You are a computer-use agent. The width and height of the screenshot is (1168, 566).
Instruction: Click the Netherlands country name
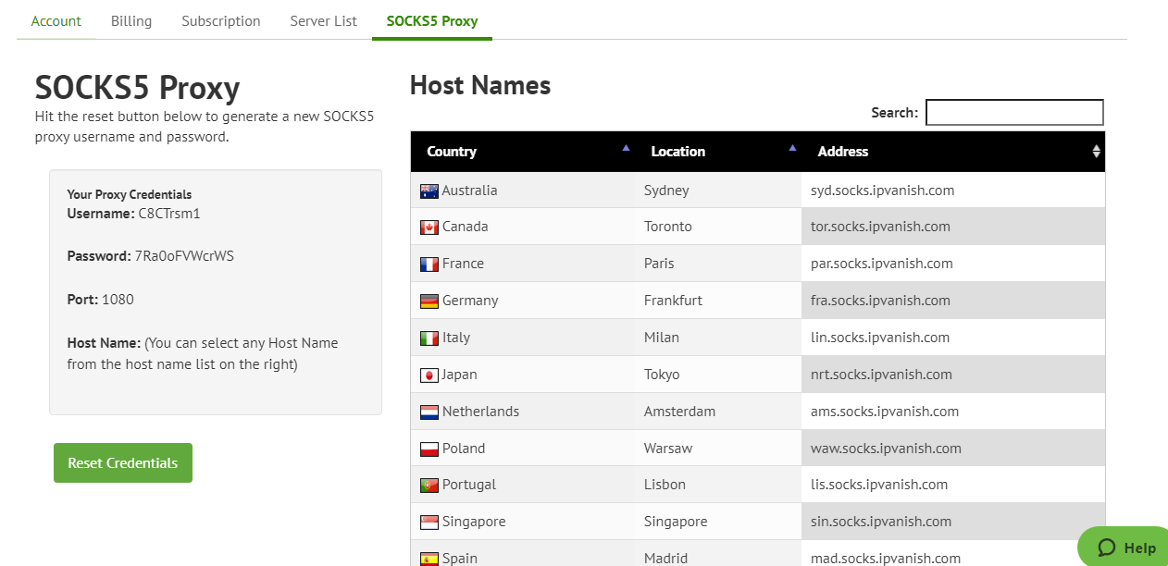click(480, 411)
